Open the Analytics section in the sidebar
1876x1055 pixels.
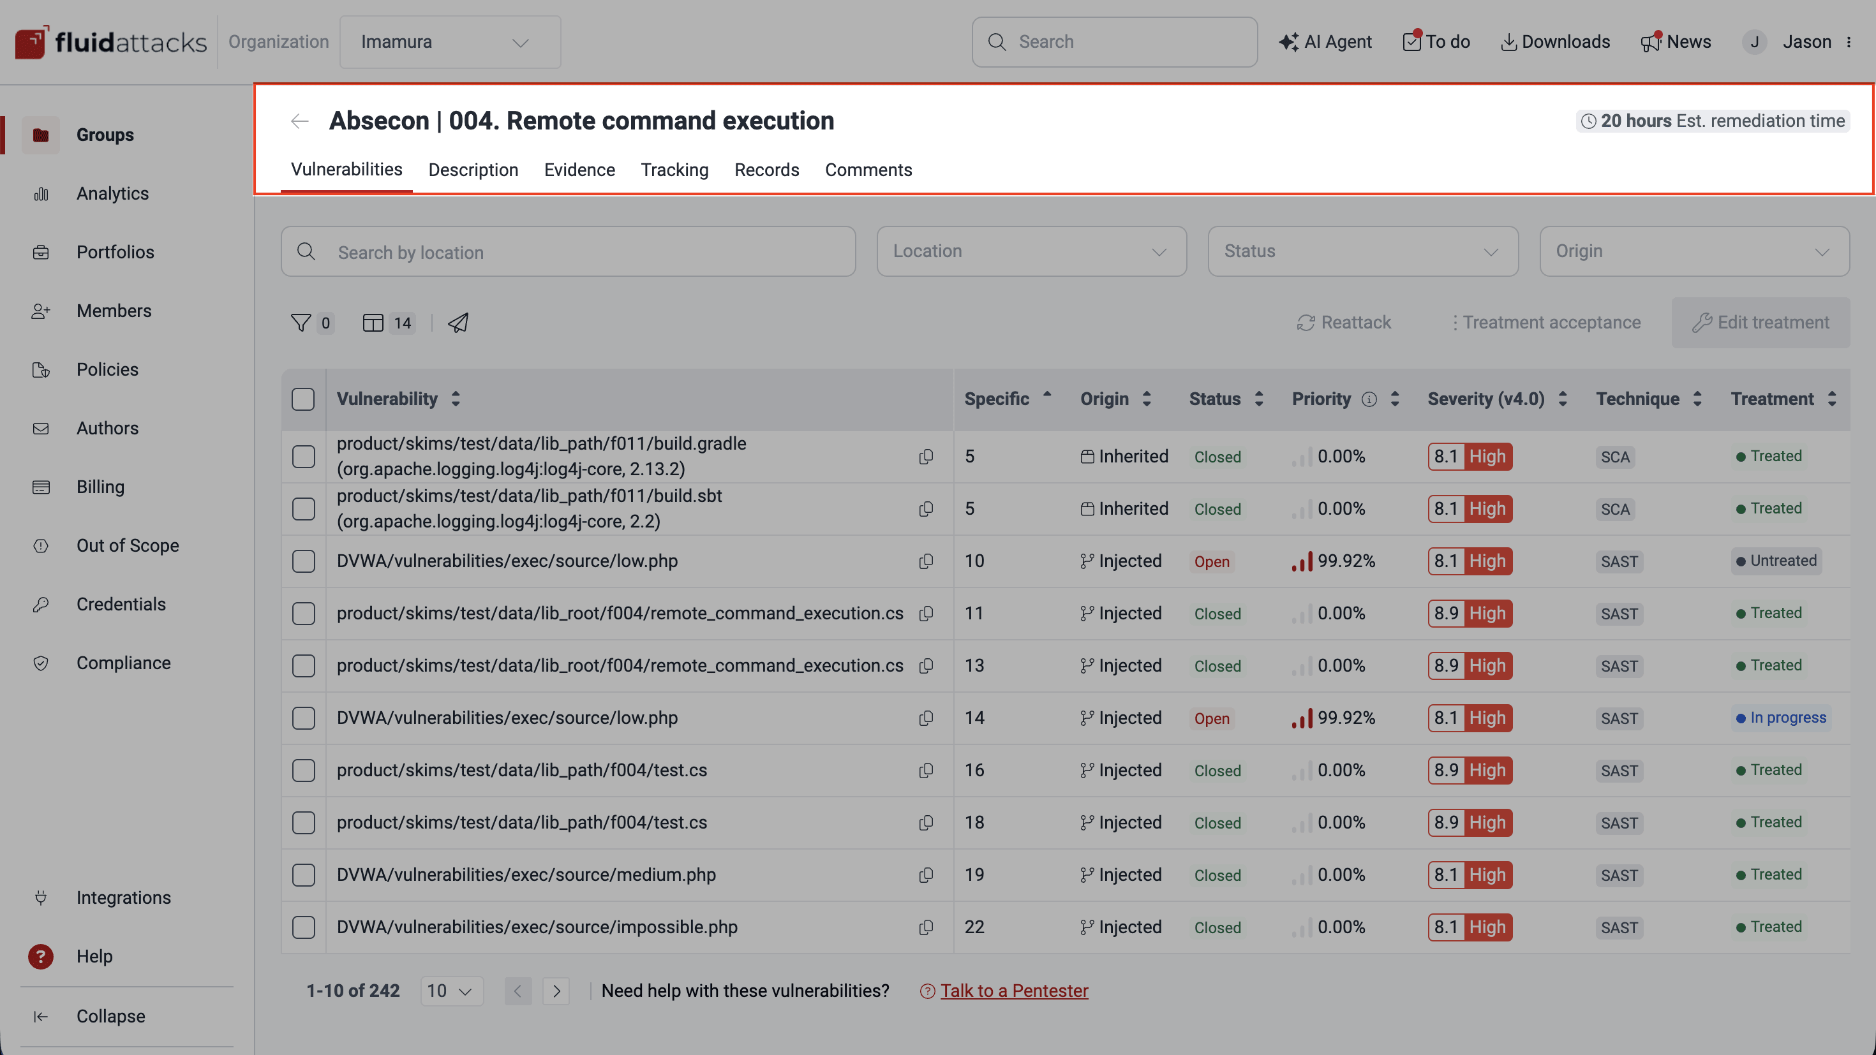click(112, 193)
